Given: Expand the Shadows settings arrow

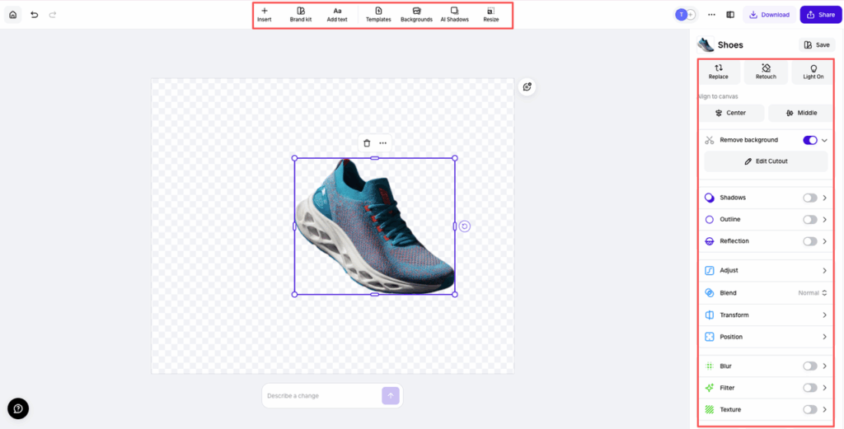Looking at the screenshot, I should pos(824,198).
